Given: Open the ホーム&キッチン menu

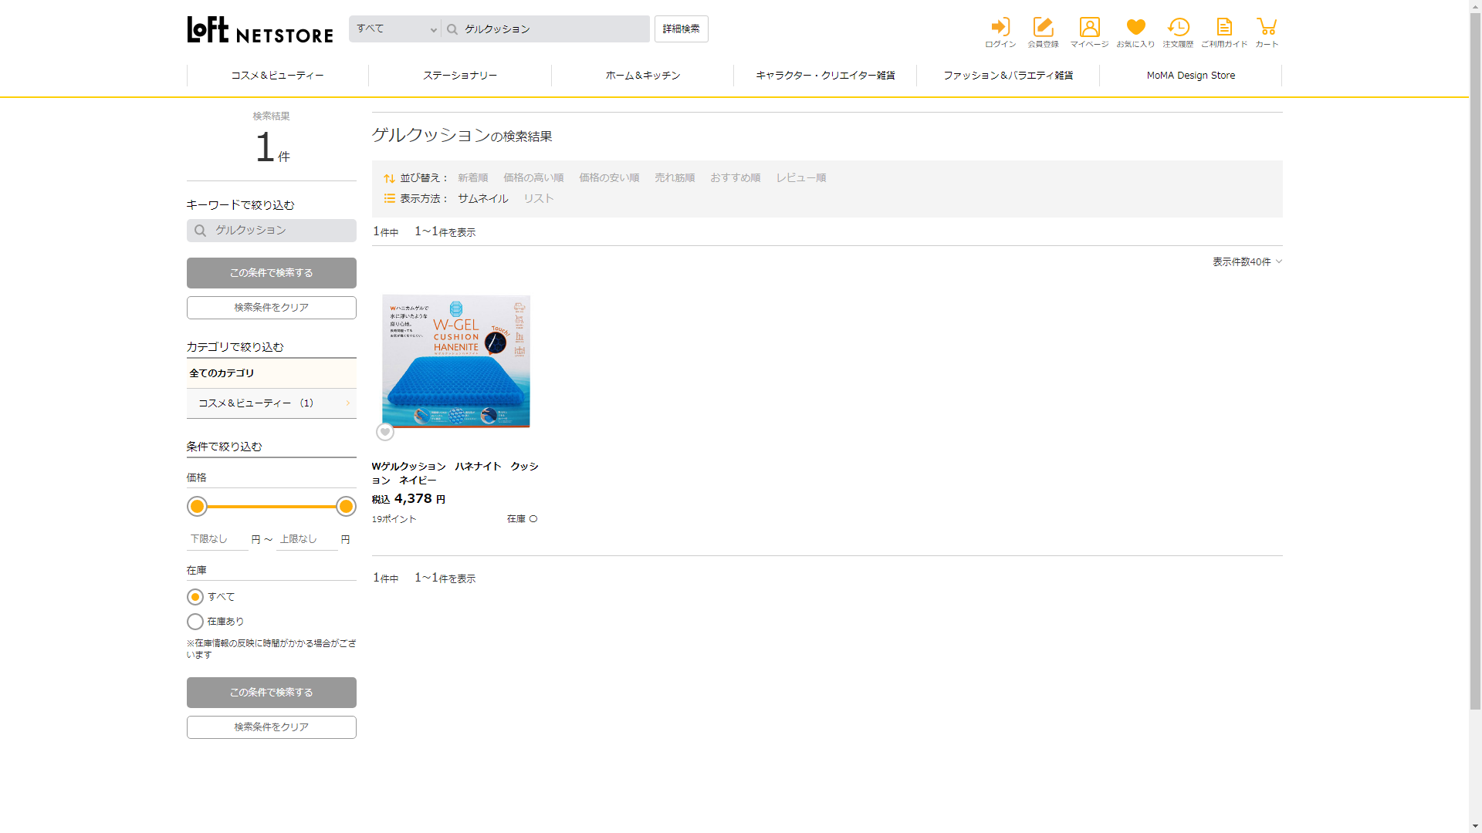Looking at the screenshot, I should coord(642,76).
